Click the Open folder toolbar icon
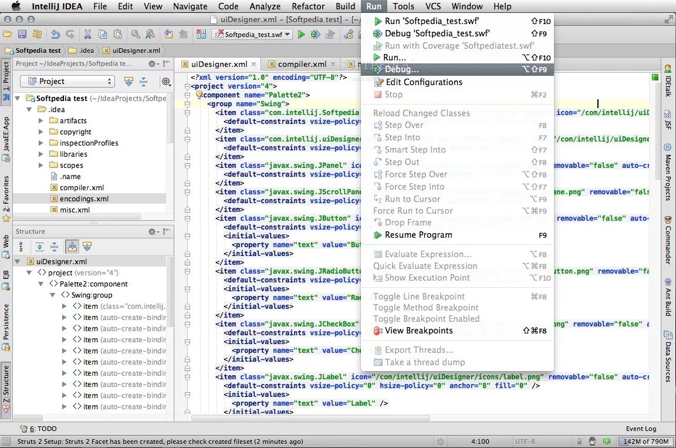The height and width of the screenshot is (448, 676). click(x=7, y=34)
